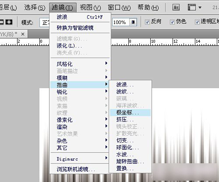Screen dimensions: 219x182
Task: Expand the 杂色 submenu
Action: coord(80,141)
